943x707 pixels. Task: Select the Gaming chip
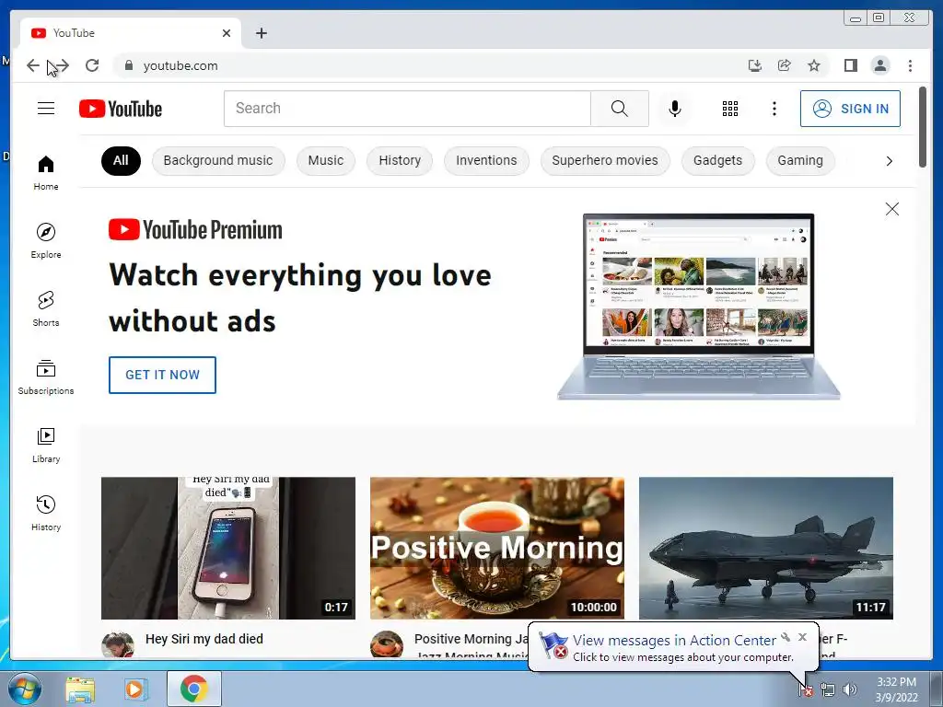[x=800, y=161]
